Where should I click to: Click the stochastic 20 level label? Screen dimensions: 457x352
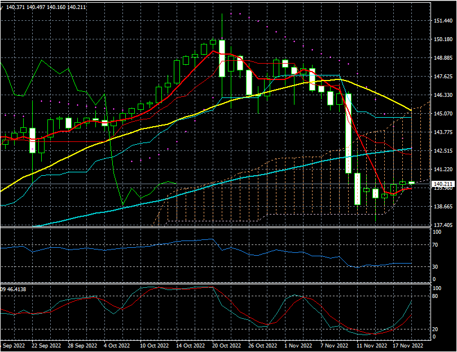pyautogui.click(x=435, y=329)
